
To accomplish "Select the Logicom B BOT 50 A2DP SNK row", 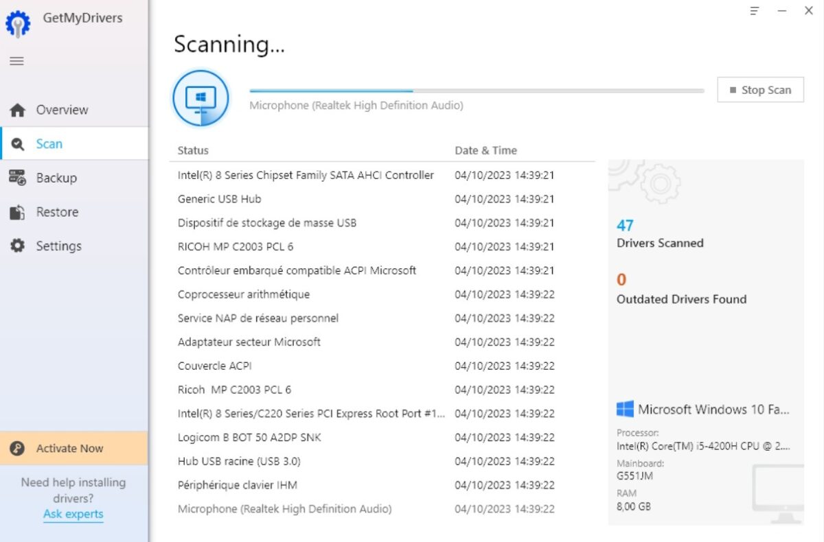I will 382,437.
